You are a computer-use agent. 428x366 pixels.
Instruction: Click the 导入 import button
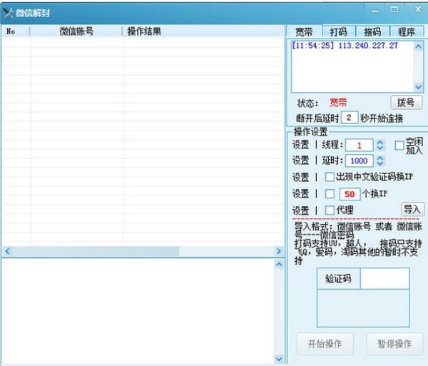pos(413,209)
